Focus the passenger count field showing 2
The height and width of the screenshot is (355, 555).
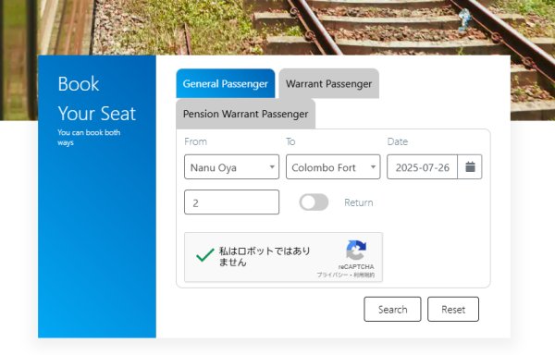(x=231, y=202)
